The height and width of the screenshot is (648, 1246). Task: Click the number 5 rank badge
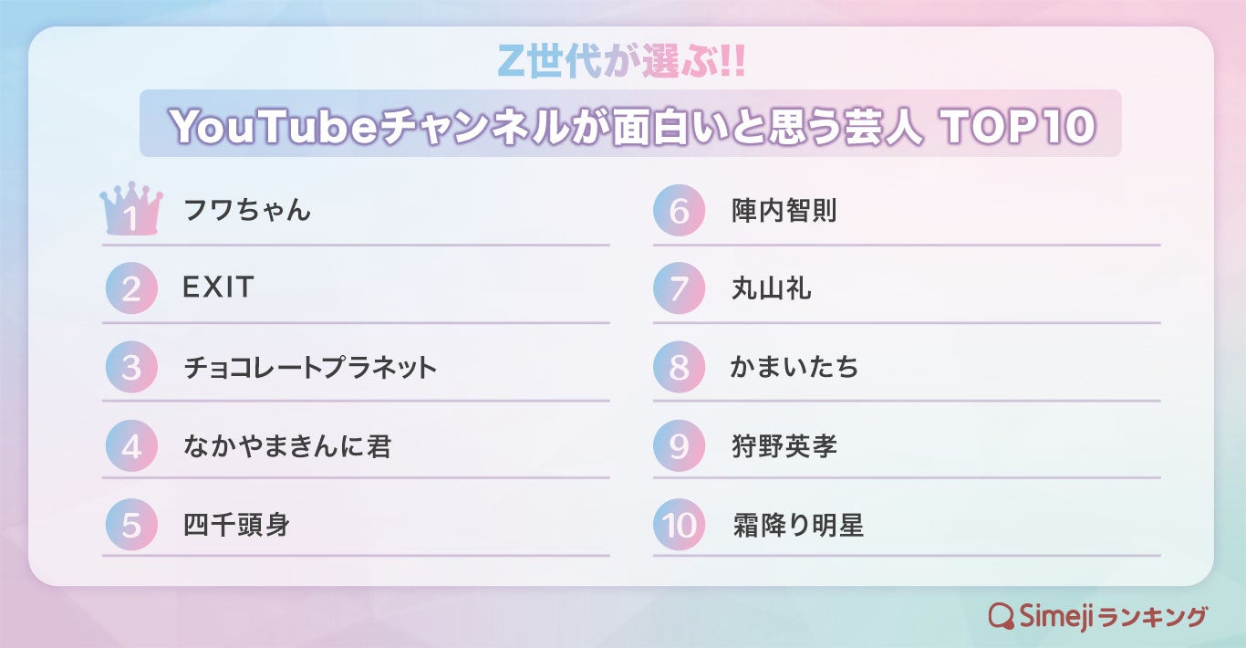coord(131,525)
